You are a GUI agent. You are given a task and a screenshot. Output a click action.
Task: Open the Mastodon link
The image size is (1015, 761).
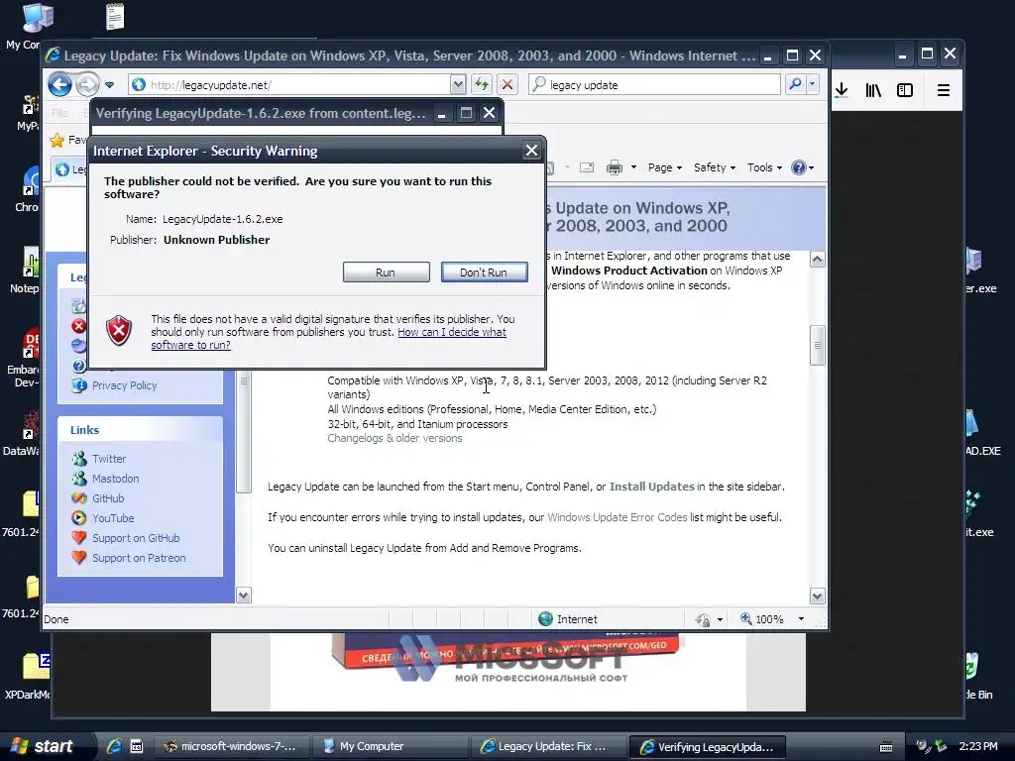tap(115, 479)
